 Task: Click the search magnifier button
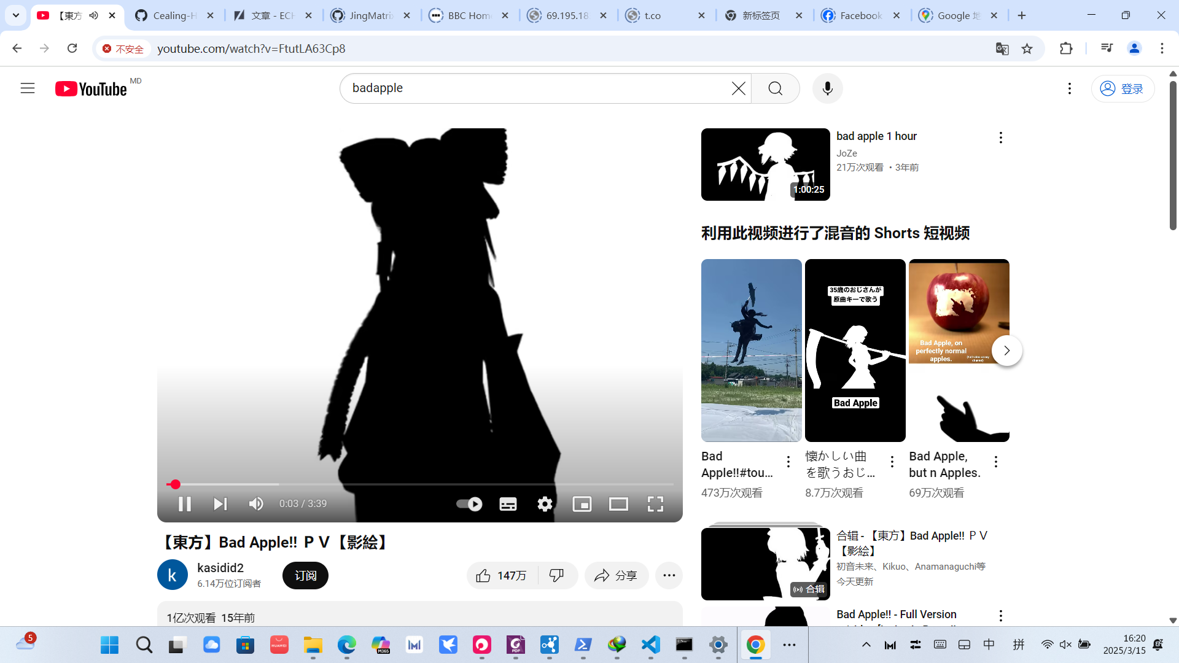click(x=776, y=88)
